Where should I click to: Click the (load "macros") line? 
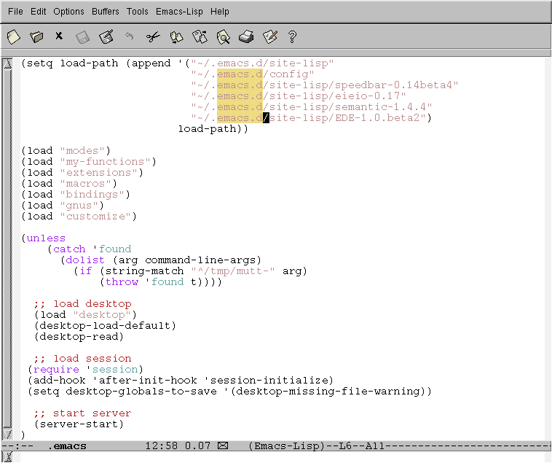tap(69, 184)
